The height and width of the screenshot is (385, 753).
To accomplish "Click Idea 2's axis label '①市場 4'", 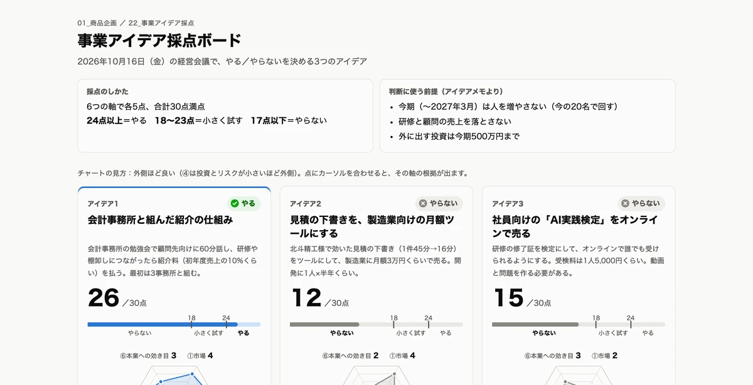I will [402, 356].
